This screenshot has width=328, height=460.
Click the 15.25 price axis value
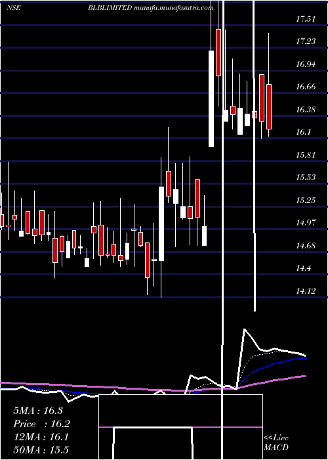[306, 200]
